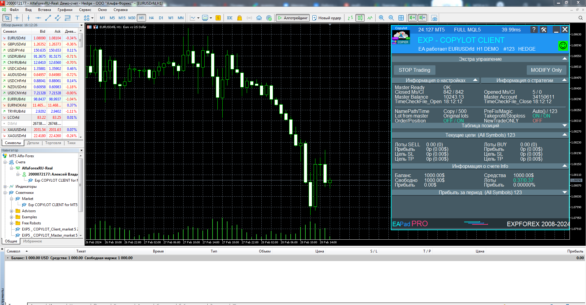Collapse the Экстра управление section
The height and width of the screenshot is (305, 586).
(564, 59)
